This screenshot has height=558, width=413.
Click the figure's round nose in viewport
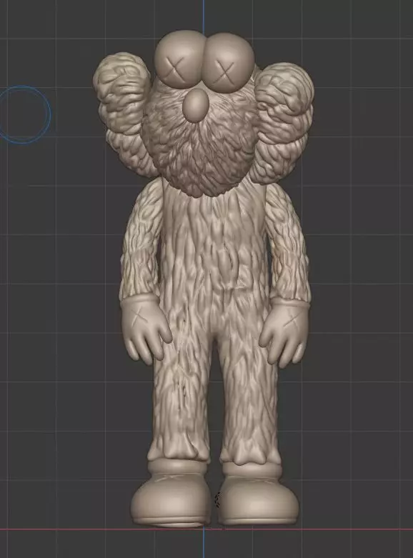point(196,106)
